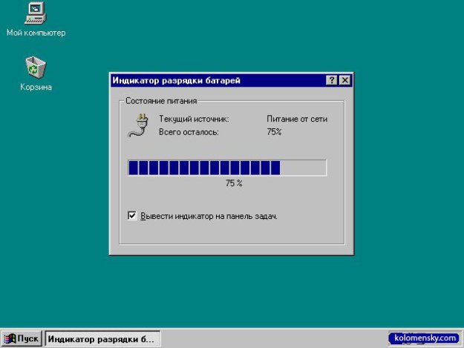Click the 75 % text below progress bar

click(x=234, y=183)
